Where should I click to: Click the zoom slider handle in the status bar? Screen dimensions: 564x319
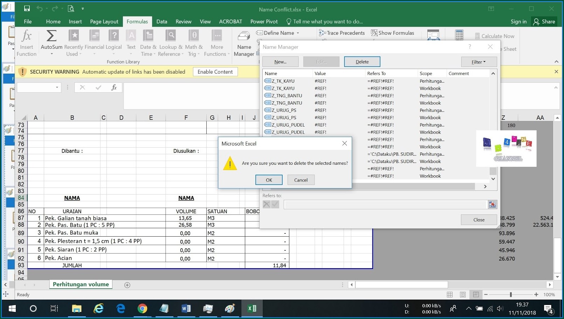point(511,294)
